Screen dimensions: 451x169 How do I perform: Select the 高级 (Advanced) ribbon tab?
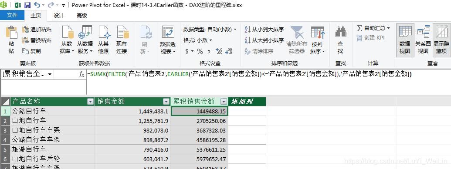(x=81, y=16)
